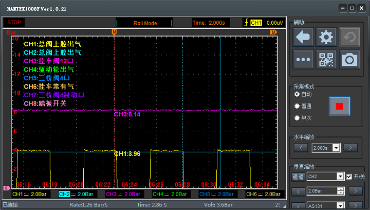Click the QR code icon
370x210 pixels.
pos(326,60)
